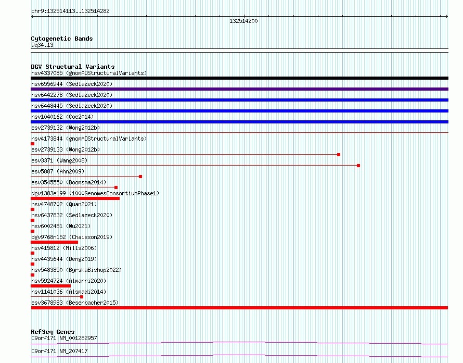Viewport: 463px width, 363px height.
Task: Open esv2739132 (Wong2012b) label
Action: pyautogui.click(x=66, y=128)
